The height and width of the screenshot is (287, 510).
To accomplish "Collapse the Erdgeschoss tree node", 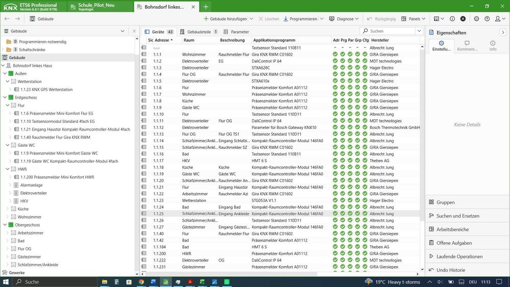I will 5,97.
